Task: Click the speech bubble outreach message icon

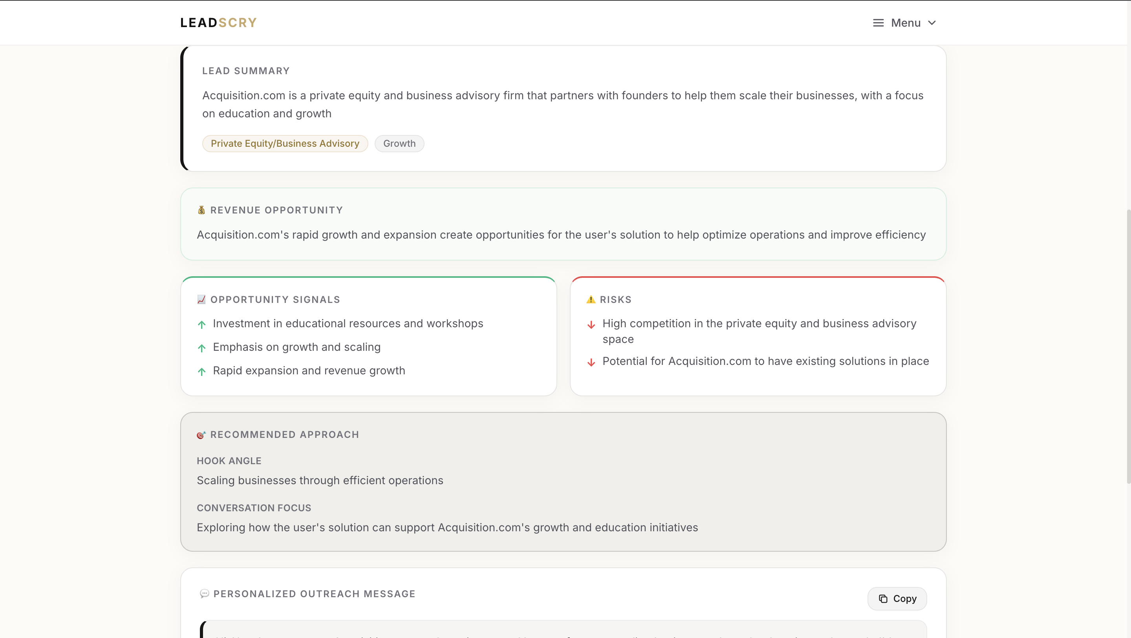Action: 204,594
